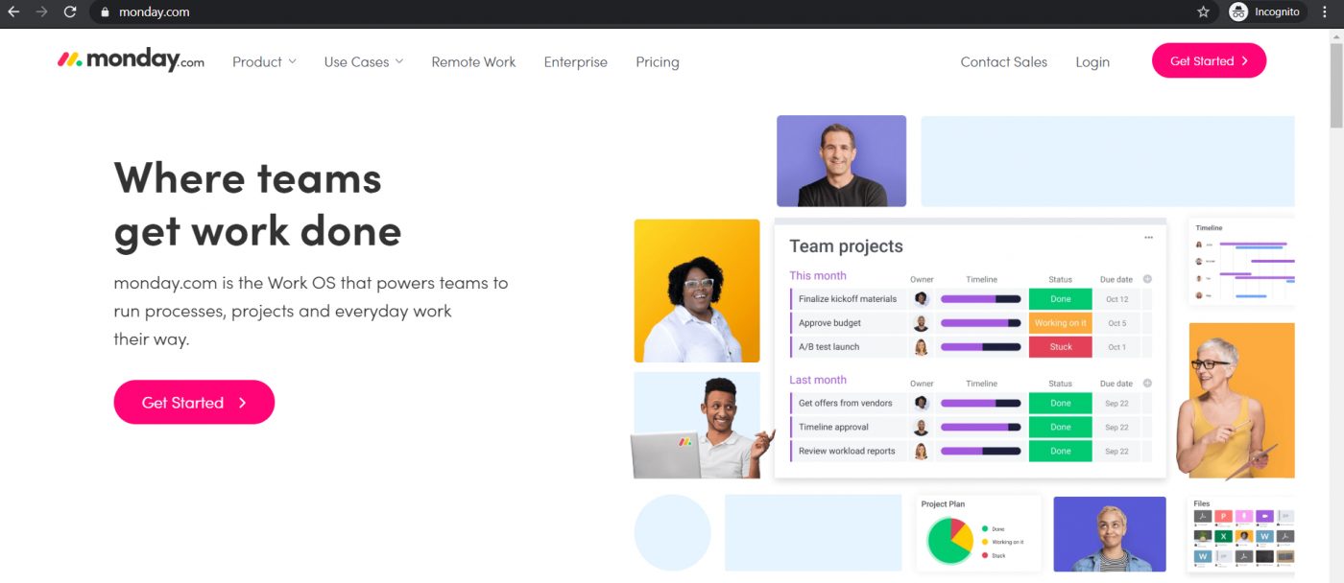
Task: Click the red Stuck status cell
Action: pos(1061,347)
